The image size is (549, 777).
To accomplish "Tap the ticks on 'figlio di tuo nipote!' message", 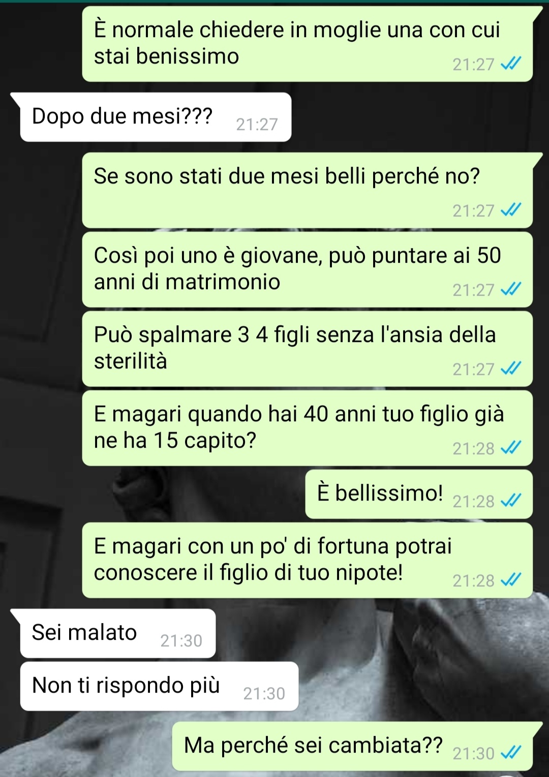I will pos(511,580).
